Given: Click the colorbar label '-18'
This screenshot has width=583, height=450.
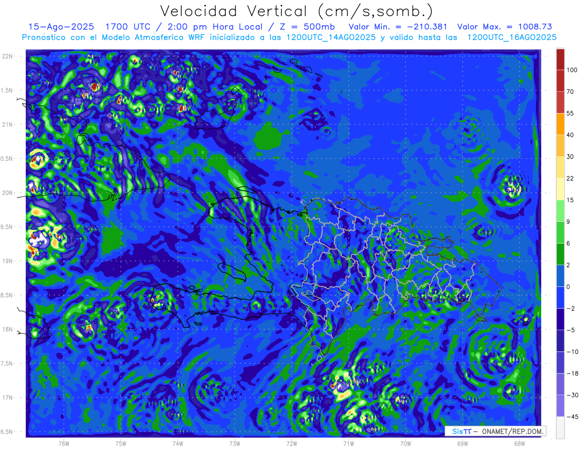Looking at the screenshot, I should [572, 373].
